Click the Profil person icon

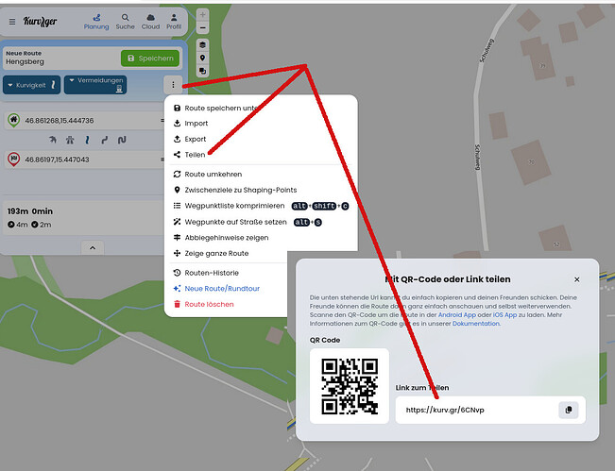174,22
